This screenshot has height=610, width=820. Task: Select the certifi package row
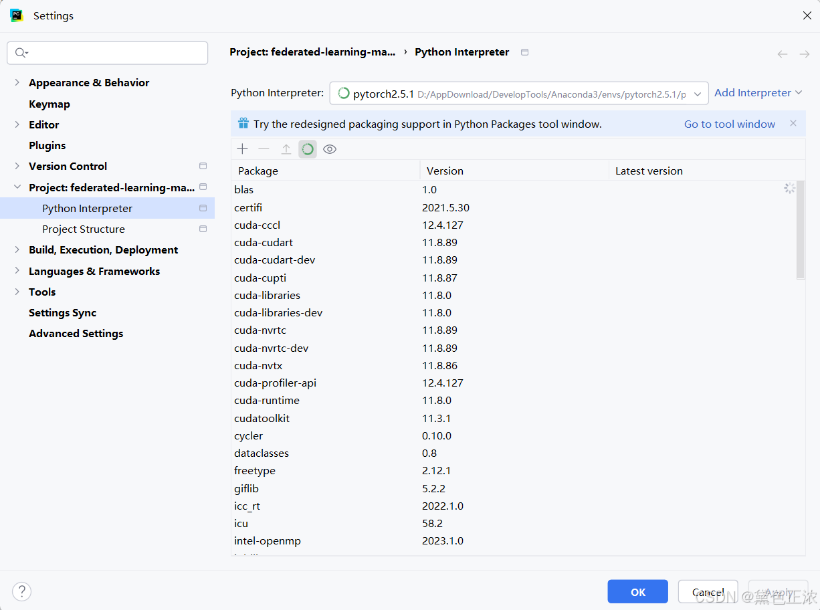click(514, 207)
